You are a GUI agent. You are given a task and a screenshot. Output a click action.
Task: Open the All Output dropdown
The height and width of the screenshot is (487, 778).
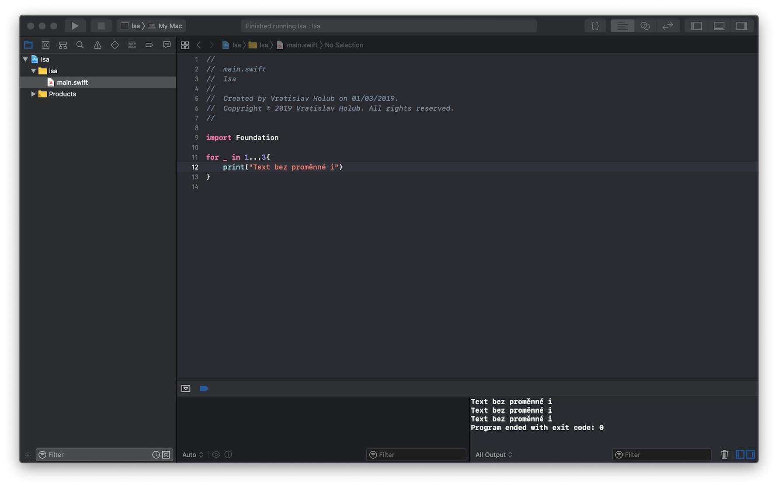coord(493,455)
